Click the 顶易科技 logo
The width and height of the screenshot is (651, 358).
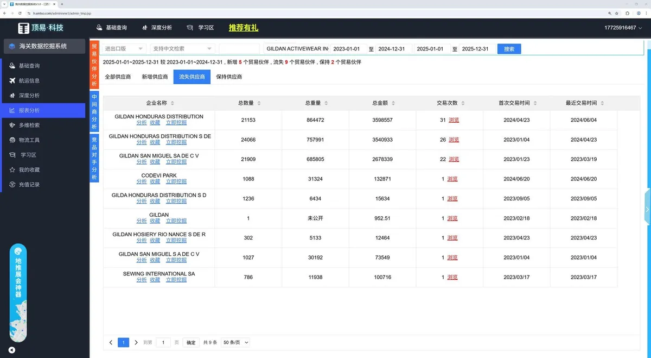click(x=41, y=28)
